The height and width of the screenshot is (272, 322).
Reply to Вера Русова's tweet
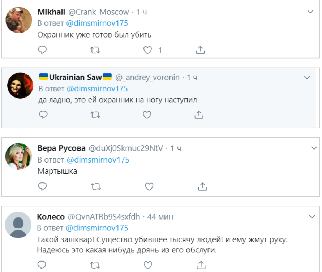click(43, 186)
